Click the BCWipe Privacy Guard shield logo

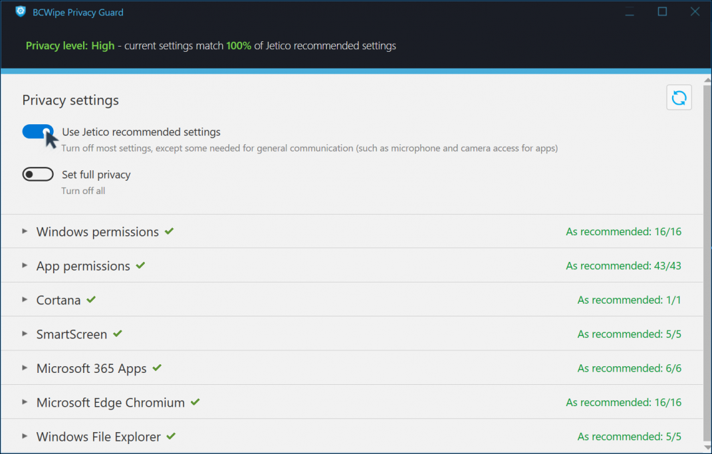coord(21,12)
